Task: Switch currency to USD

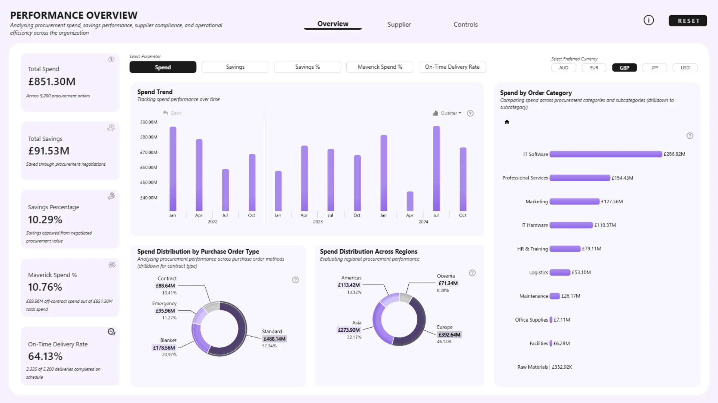Action: tap(685, 68)
